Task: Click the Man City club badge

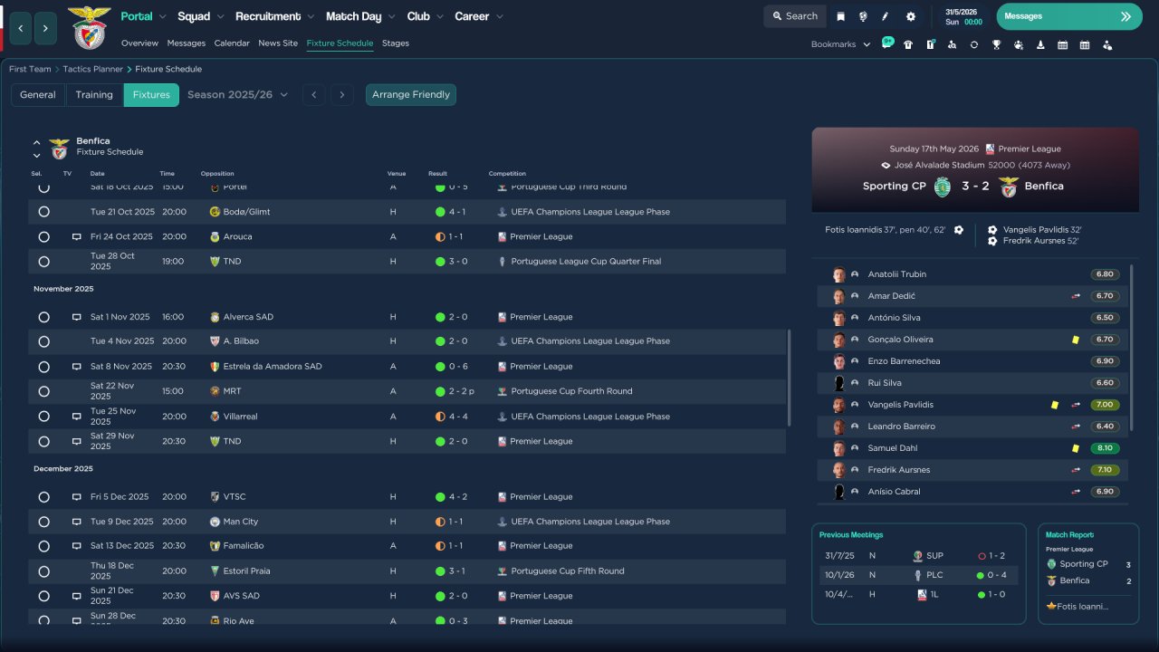Action: 215,522
